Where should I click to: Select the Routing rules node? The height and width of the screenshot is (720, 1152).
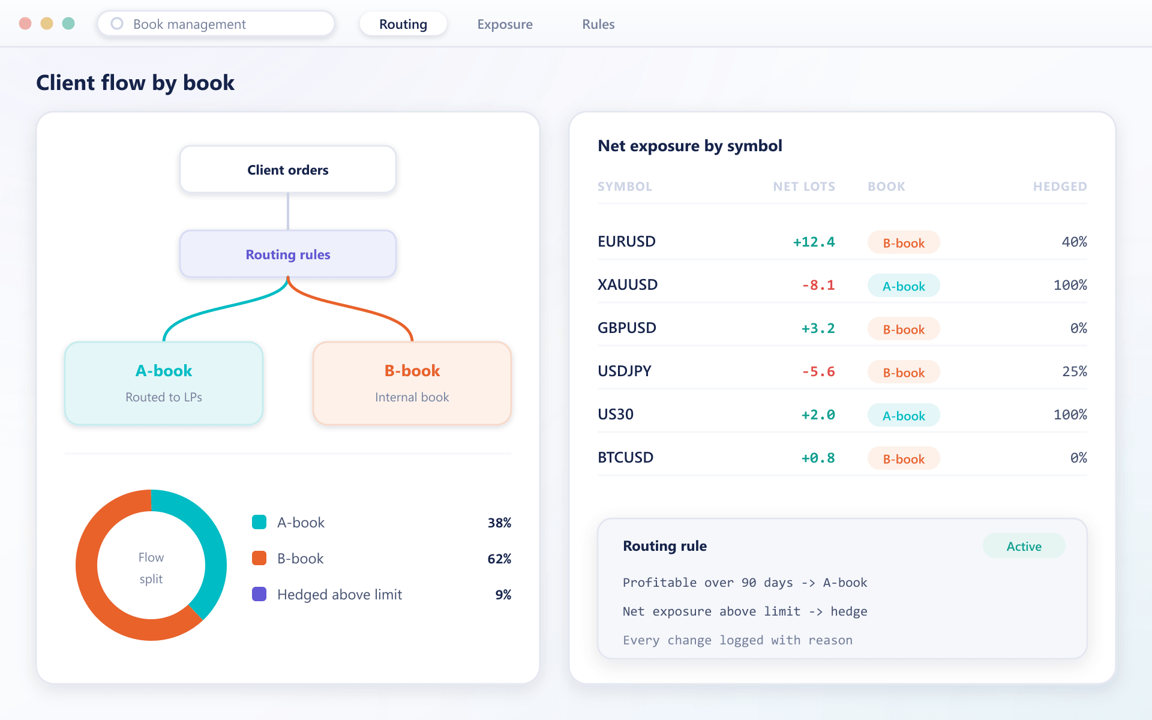click(288, 254)
